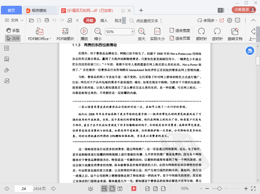Screen dimensions: 260x194
Task: Open the window count badge 1
Action: [x=221, y=10]
